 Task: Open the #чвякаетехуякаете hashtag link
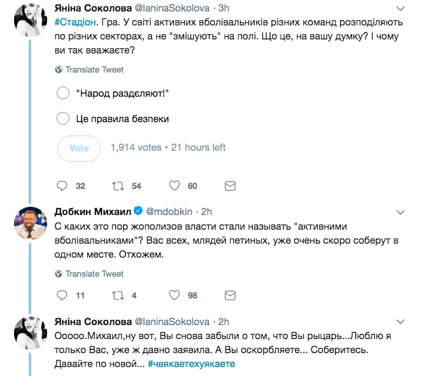192,363
